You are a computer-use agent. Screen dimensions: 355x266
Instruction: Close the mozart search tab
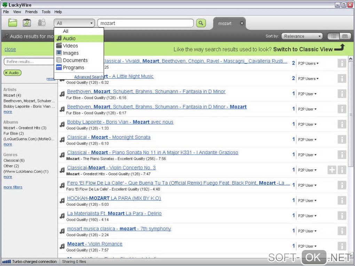click(x=242, y=23)
